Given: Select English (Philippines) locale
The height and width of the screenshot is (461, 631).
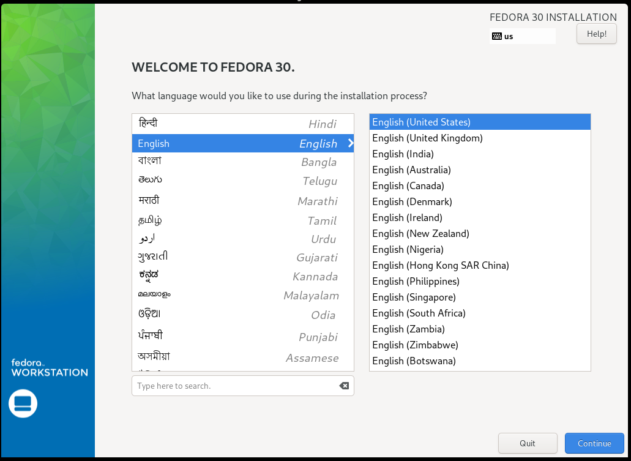Looking at the screenshot, I should [x=480, y=281].
